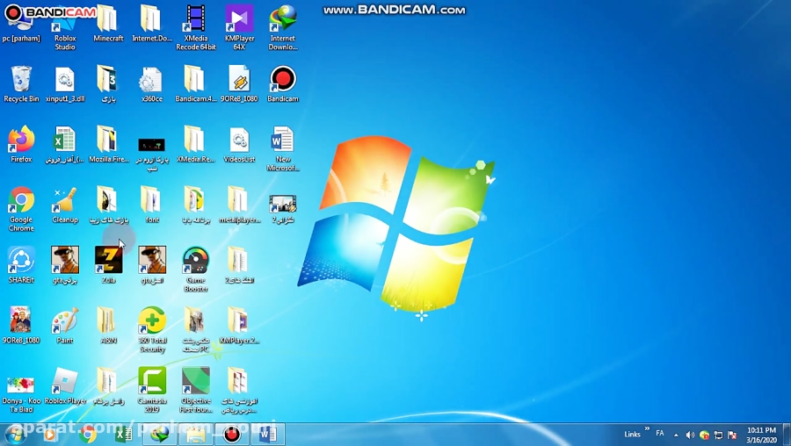The width and height of the screenshot is (791, 446).
Task: Open the Game Booster shortcut
Action: tap(196, 270)
